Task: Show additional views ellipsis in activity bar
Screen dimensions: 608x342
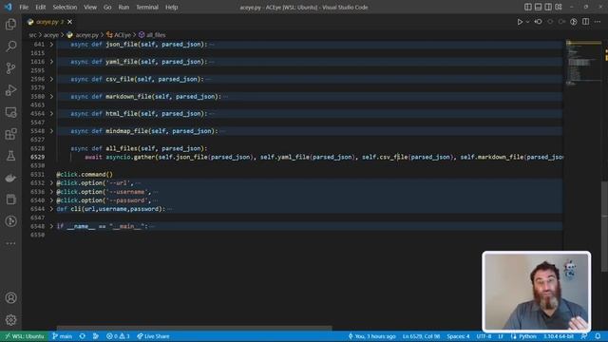Action: point(10,243)
